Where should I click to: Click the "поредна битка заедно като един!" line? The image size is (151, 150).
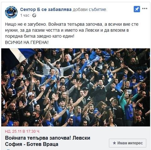[40, 36]
